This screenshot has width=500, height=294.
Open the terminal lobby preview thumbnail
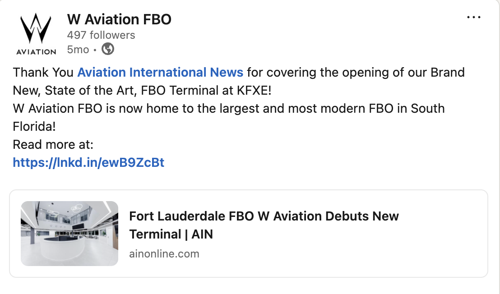pos(69,234)
